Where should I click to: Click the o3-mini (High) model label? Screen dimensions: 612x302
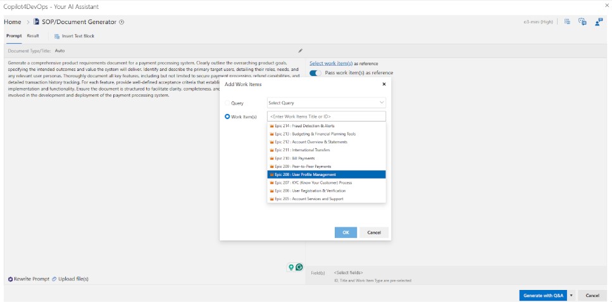pyautogui.click(x=538, y=22)
